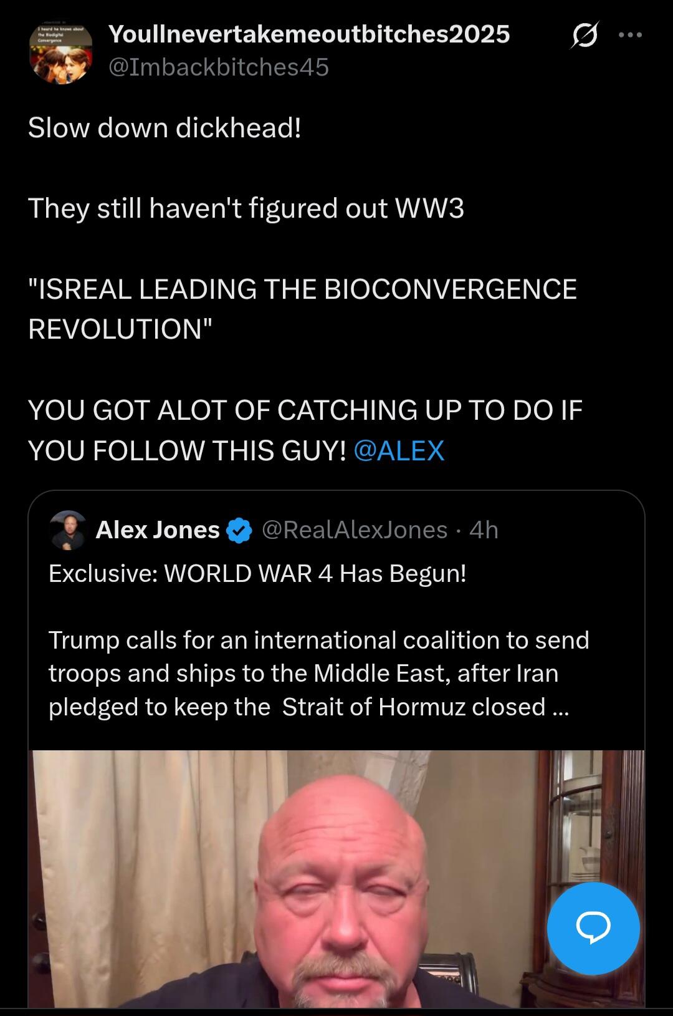Open the three-dot more options menu

click(x=630, y=35)
